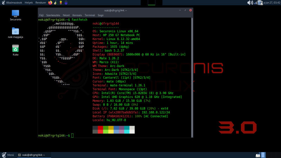Launch Firefox from the top panel
This screenshot has height=158, width=281.
pos(50,2)
